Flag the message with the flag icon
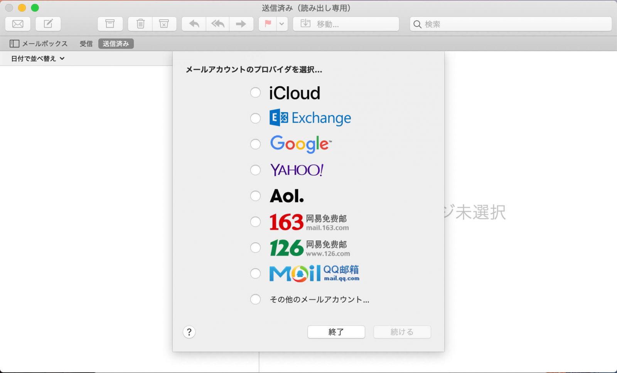Viewport: 617px width, 373px height. click(x=267, y=24)
